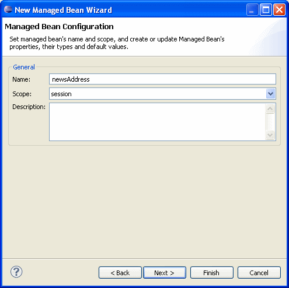Select the Scope combo box showing session

tap(162, 94)
